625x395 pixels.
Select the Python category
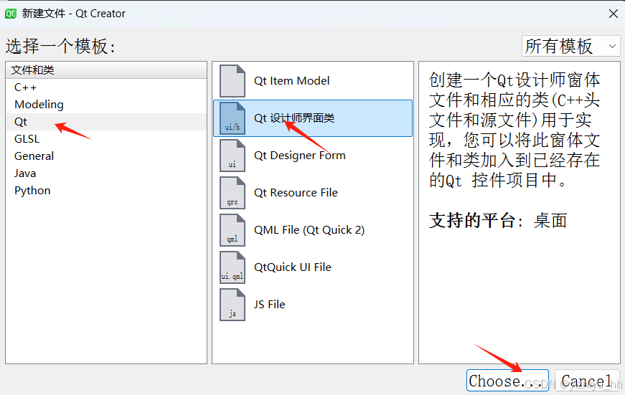point(106,191)
